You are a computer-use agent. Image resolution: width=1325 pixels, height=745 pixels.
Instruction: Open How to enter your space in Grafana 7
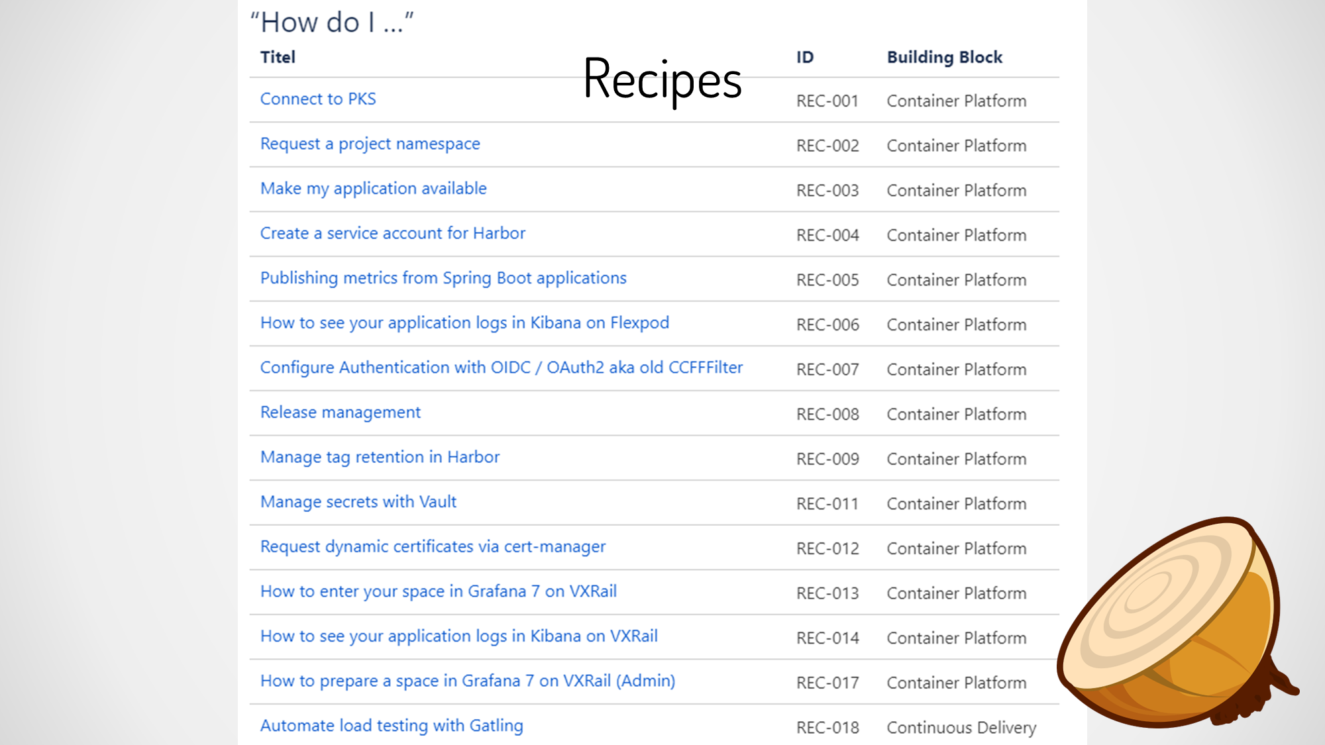tap(438, 591)
